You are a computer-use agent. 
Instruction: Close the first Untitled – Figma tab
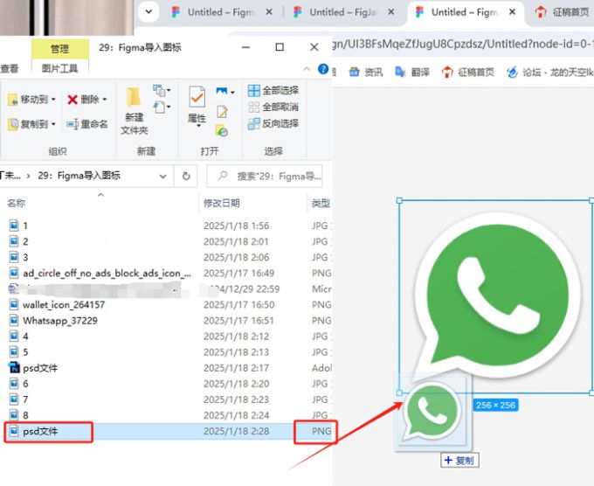[x=269, y=12]
